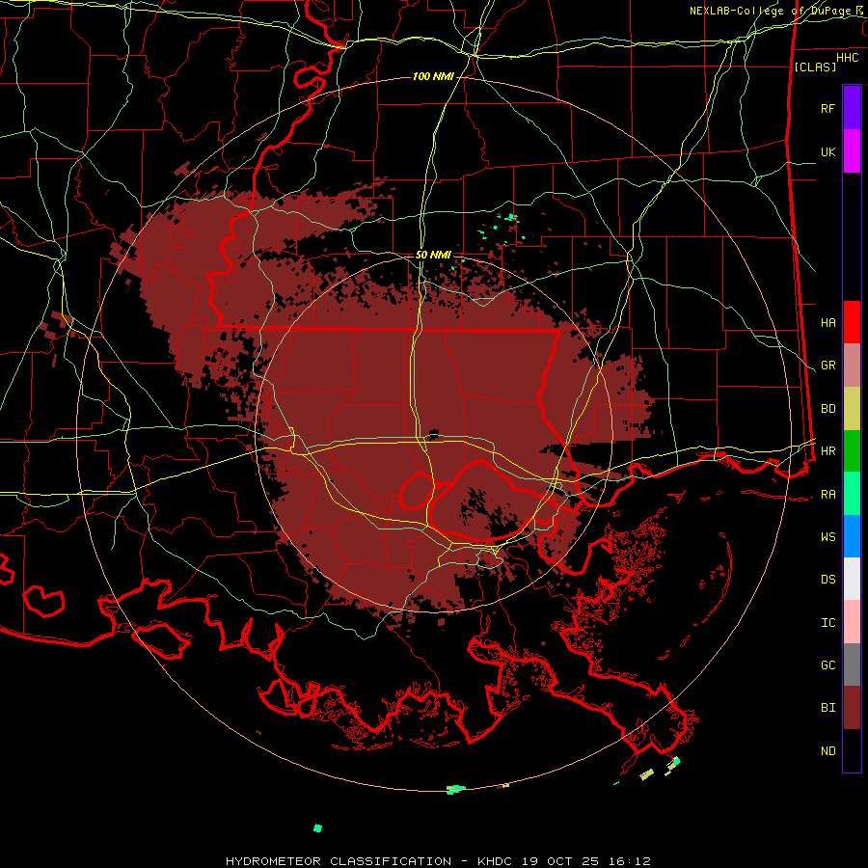
Task: Click the 'HR' legend label
Action: 827,451
